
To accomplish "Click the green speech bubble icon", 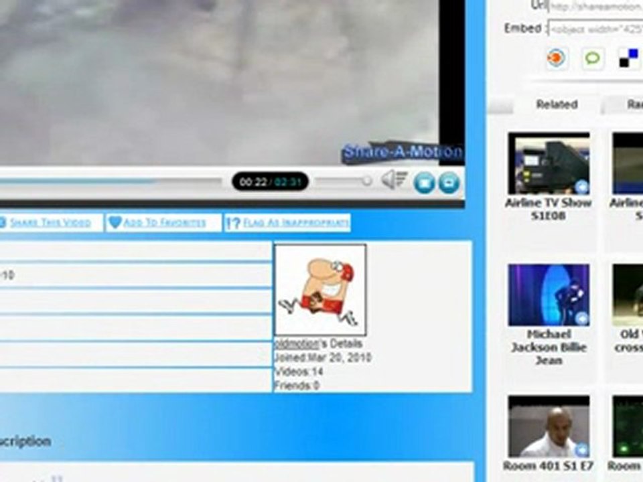I will pos(592,58).
